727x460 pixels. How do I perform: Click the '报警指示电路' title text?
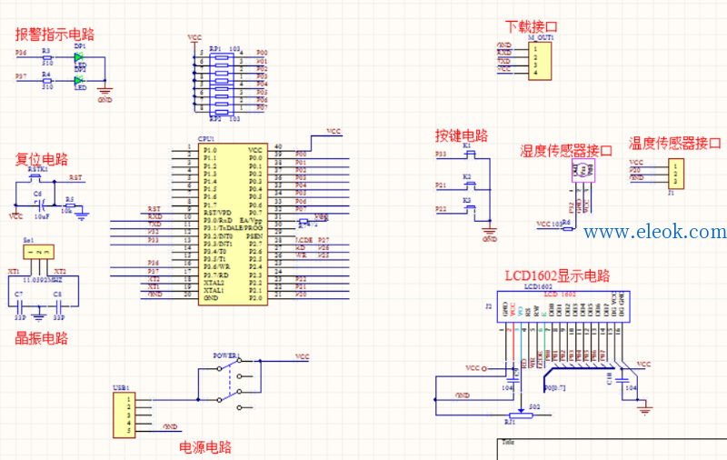coord(55,35)
